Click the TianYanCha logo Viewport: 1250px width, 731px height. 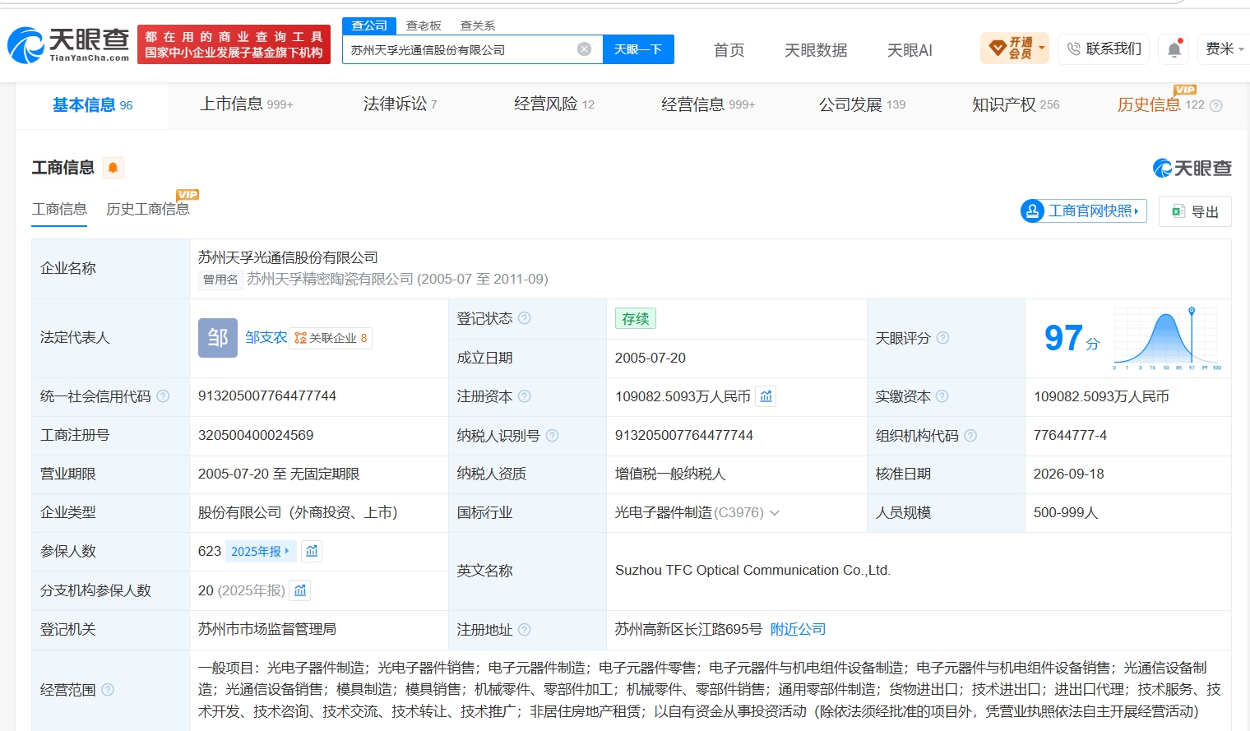click(x=68, y=44)
